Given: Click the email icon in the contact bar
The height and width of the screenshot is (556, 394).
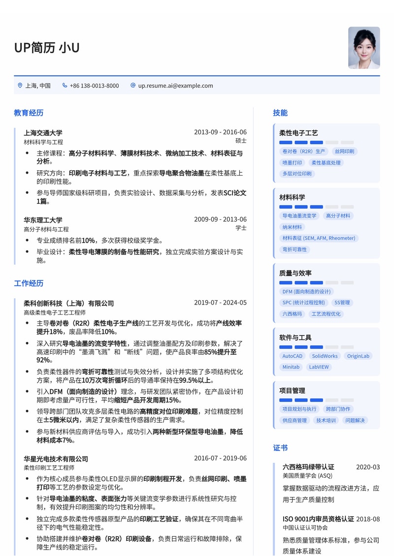Looking at the screenshot, I should (132, 85).
